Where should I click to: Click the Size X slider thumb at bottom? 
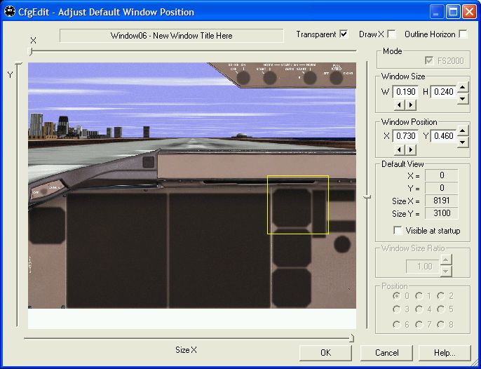pyautogui.click(x=352, y=337)
